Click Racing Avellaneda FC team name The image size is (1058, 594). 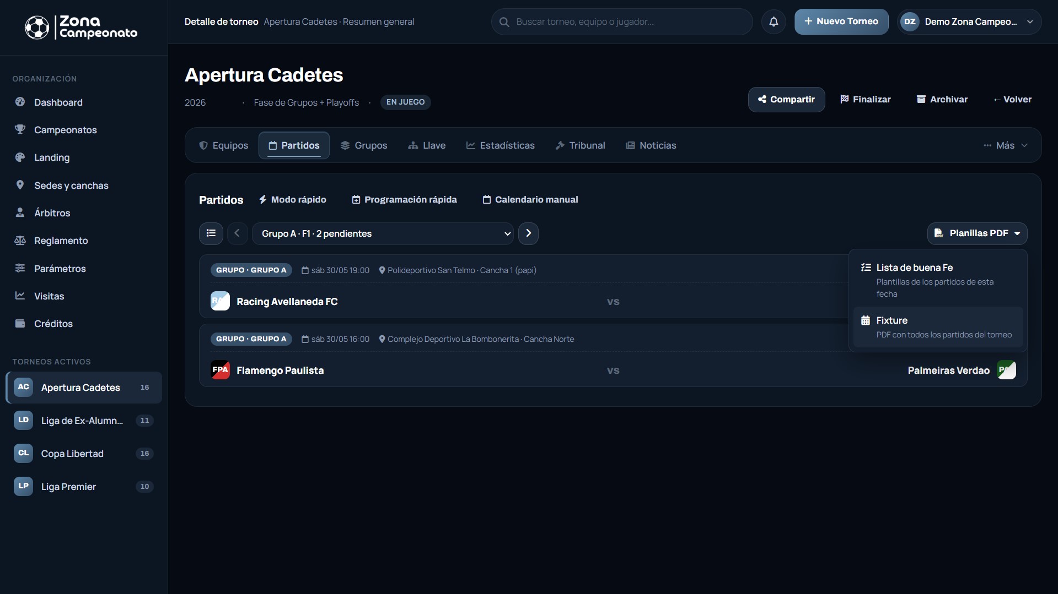point(287,302)
